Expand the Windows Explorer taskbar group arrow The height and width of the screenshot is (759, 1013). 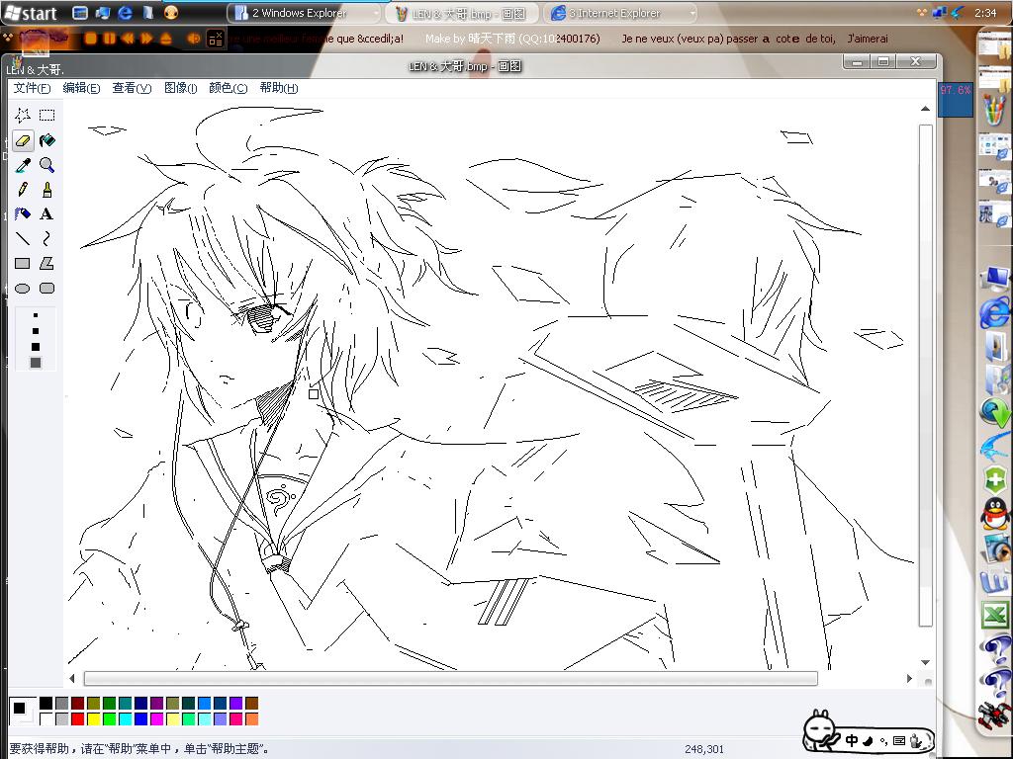click(x=377, y=13)
